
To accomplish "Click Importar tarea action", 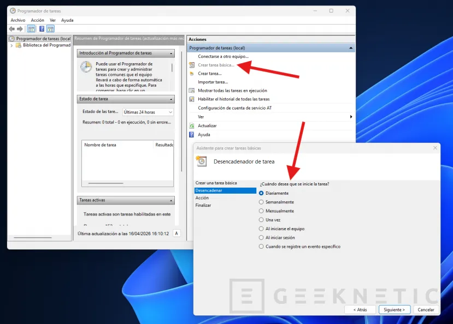I will pyautogui.click(x=213, y=82).
